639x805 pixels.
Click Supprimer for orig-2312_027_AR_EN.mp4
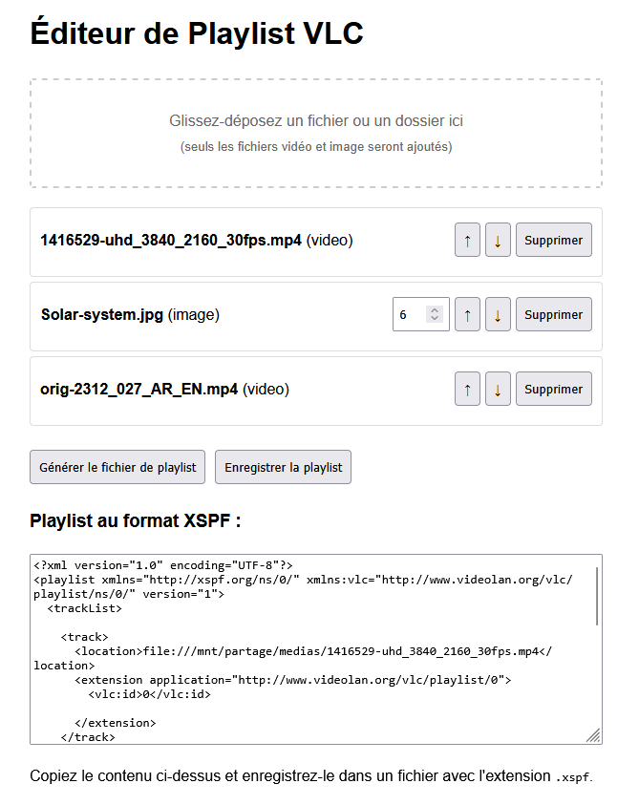point(553,390)
